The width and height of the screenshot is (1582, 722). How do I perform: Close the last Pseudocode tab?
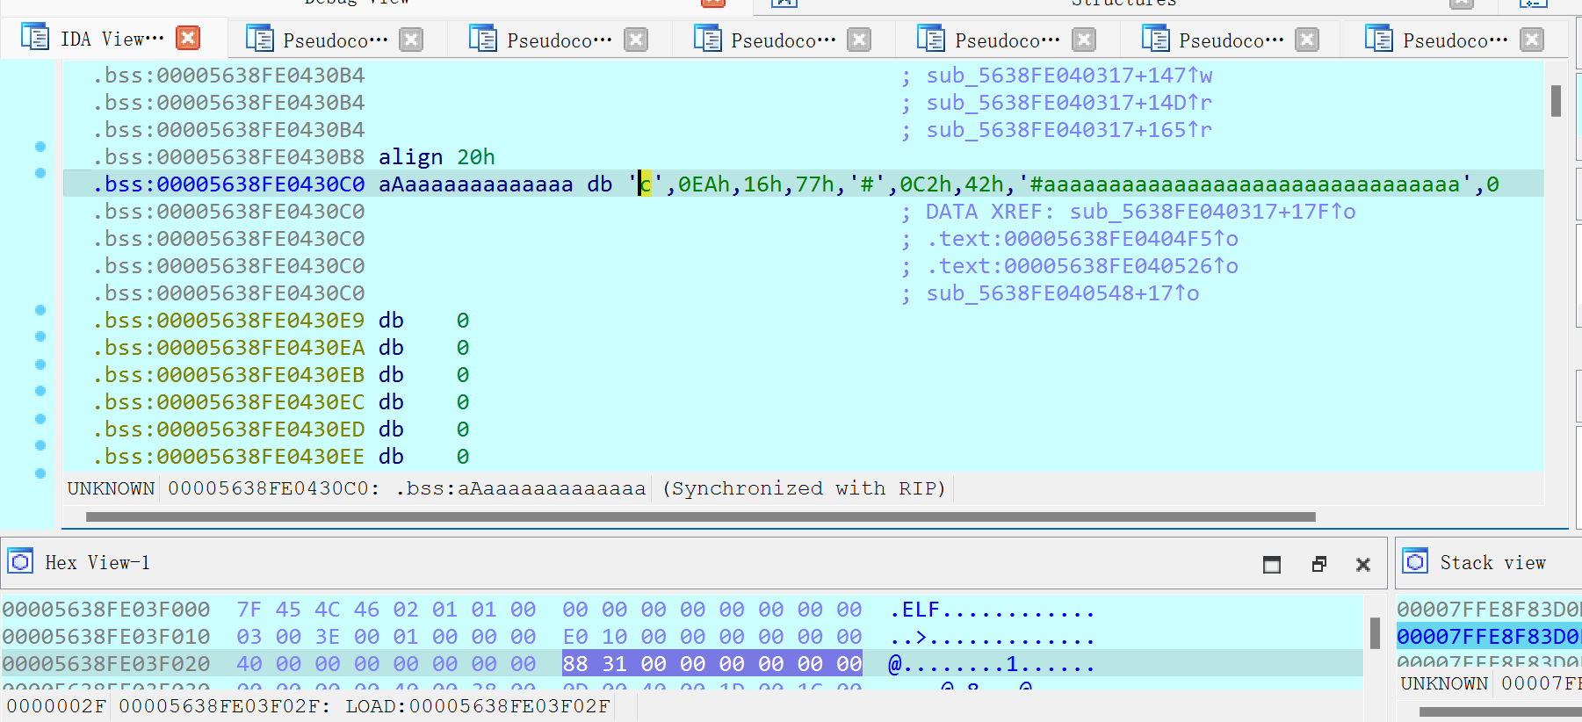tap(1532, 40)
